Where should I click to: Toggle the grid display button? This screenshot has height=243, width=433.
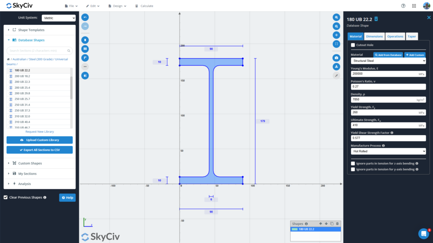pyautogui.click(x=85, y=49)
